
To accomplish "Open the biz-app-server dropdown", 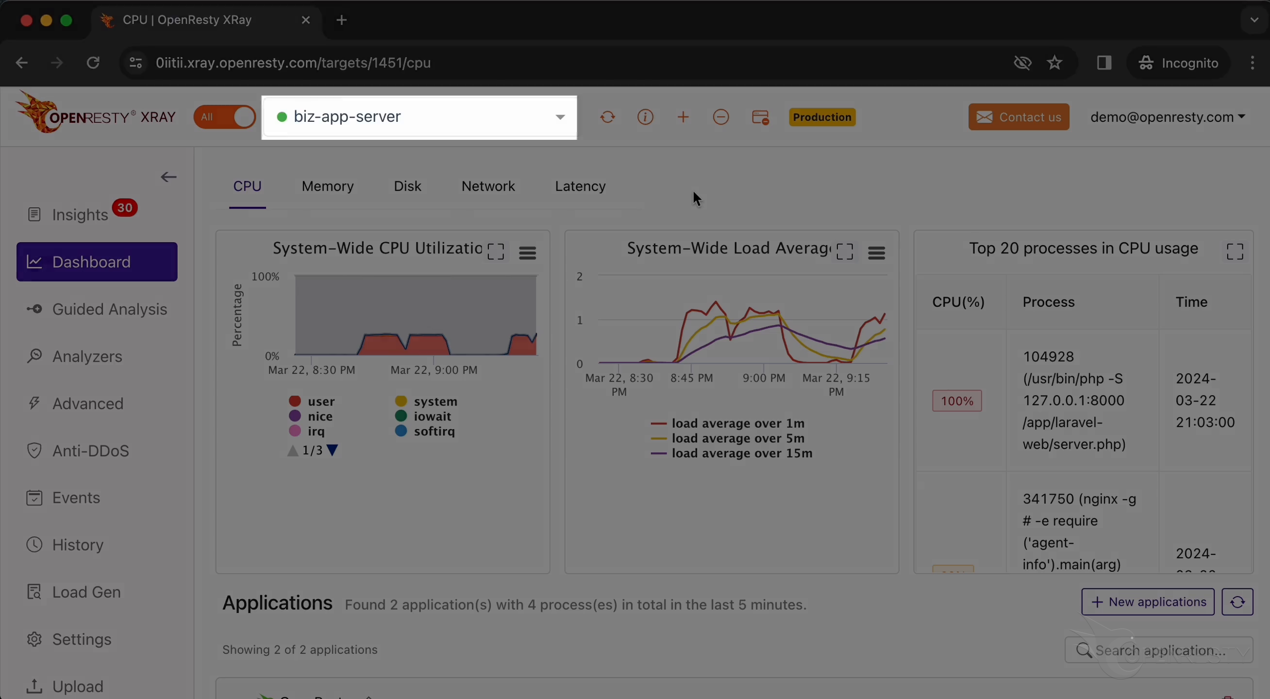I will (419, 117).
